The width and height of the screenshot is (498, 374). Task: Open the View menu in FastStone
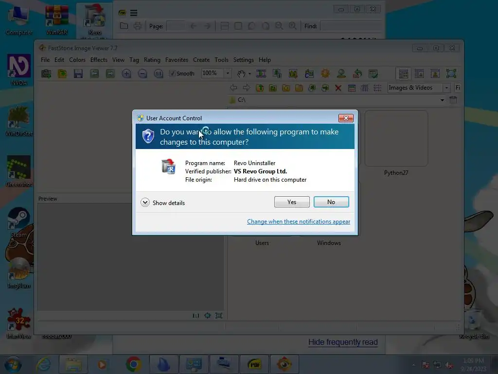[118, 60]
